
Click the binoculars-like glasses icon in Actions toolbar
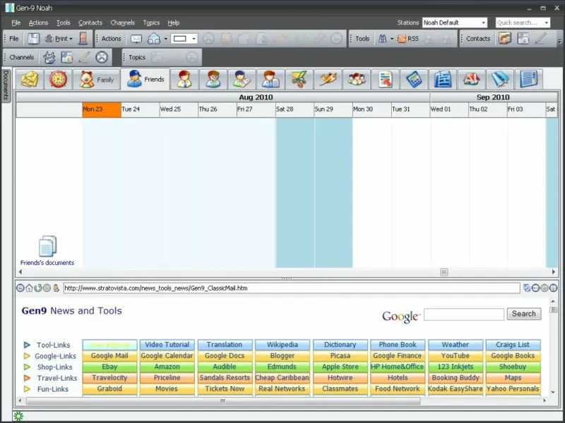(154, 39)
